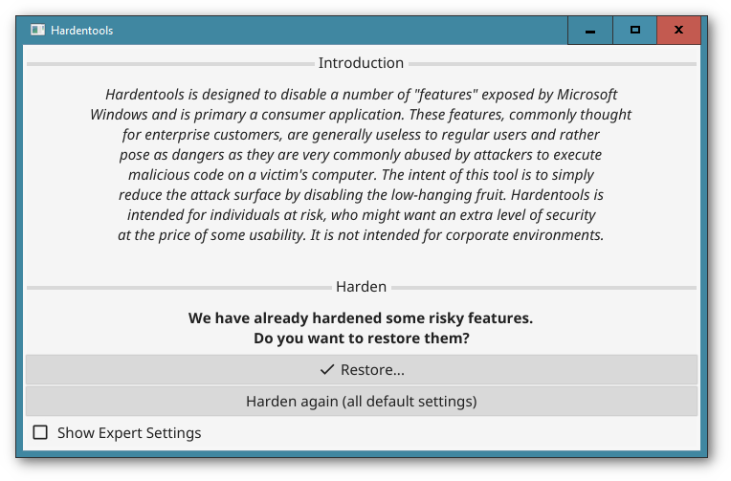Enable the Show Expert Settings checkbox
Viewport: 731px width, 481px height.
pos(40,432)
